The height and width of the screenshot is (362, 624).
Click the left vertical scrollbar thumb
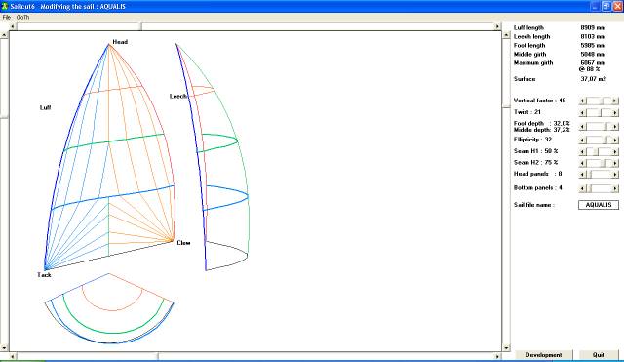coord(4,117)
